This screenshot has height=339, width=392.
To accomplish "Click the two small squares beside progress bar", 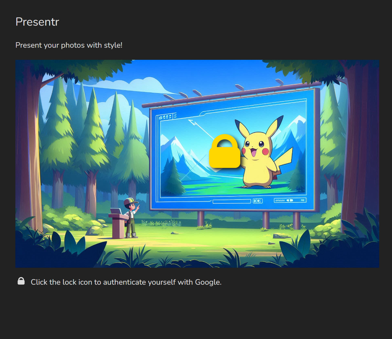I will tap(257, 201).
